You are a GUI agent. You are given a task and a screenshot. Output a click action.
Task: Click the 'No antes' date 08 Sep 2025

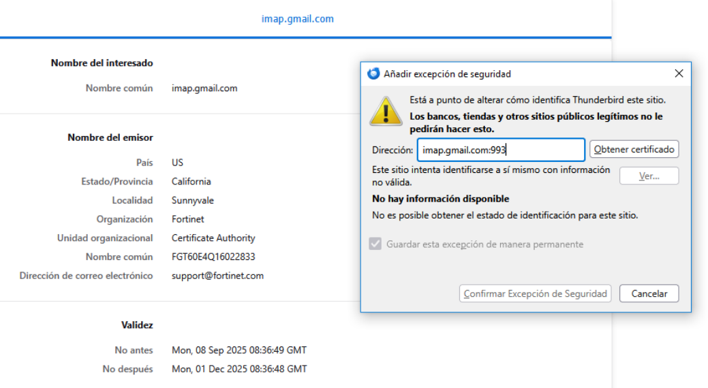tap(239, 350)
